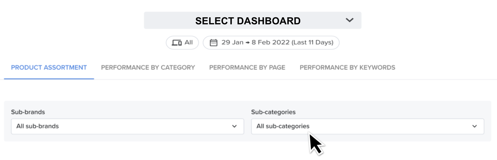Click the All devices filter pill
The image size is (497, 160).
pos(182,43)
